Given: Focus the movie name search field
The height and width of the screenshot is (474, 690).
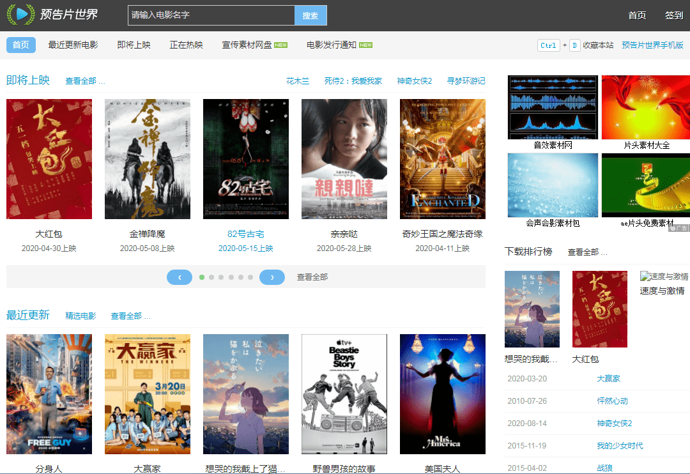Looking at the screenshot, I should point(211,15).
